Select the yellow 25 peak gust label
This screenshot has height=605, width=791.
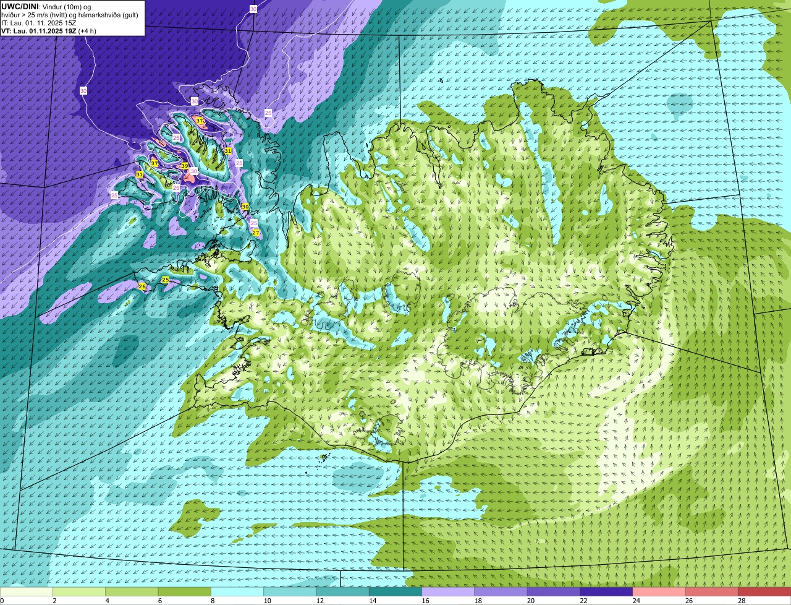coord(165,280)
